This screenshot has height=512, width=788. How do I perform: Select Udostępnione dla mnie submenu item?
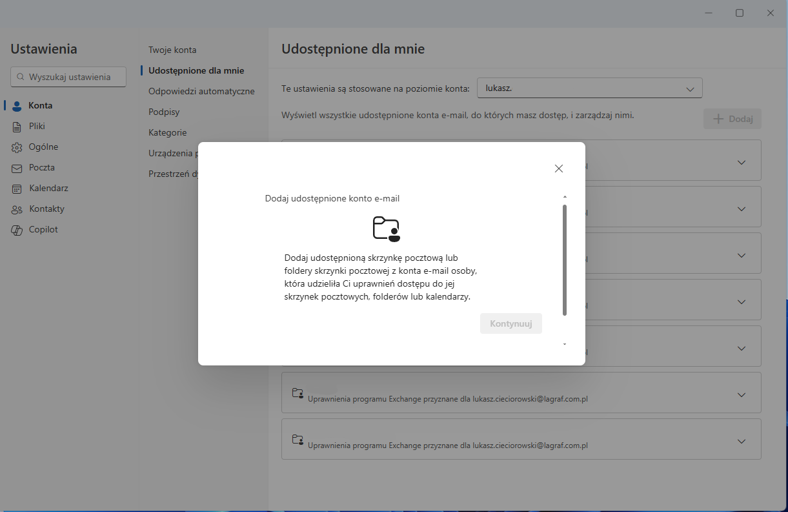coord(196,70)
